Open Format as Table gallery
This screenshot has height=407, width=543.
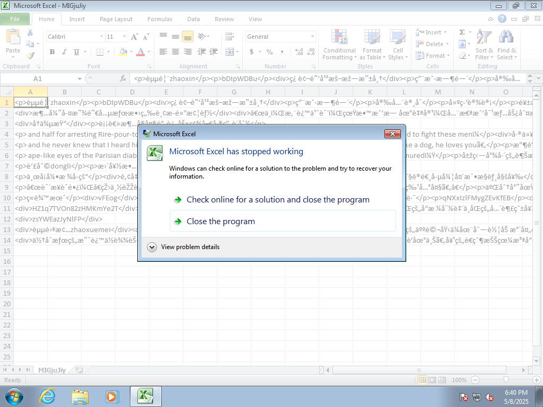click(x=372, y=45)
